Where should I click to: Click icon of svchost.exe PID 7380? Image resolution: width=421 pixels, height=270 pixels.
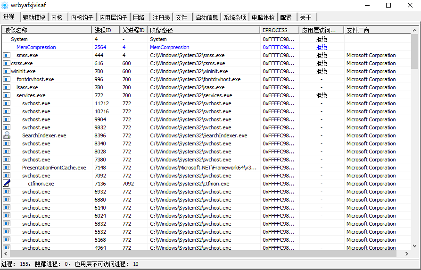coord(7,160)
